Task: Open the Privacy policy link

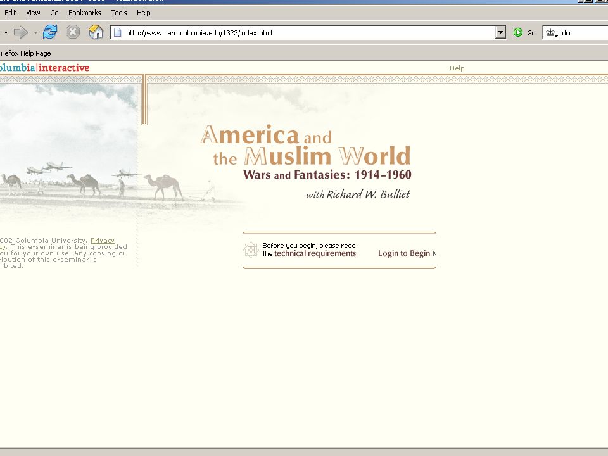Action: (x=103, y=241)
